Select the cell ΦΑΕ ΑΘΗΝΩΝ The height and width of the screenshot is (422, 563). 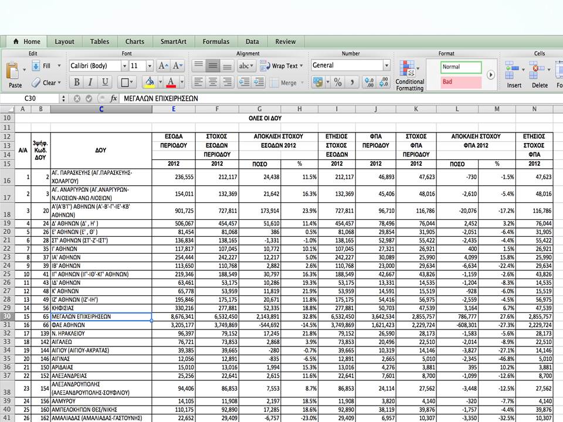101,325
